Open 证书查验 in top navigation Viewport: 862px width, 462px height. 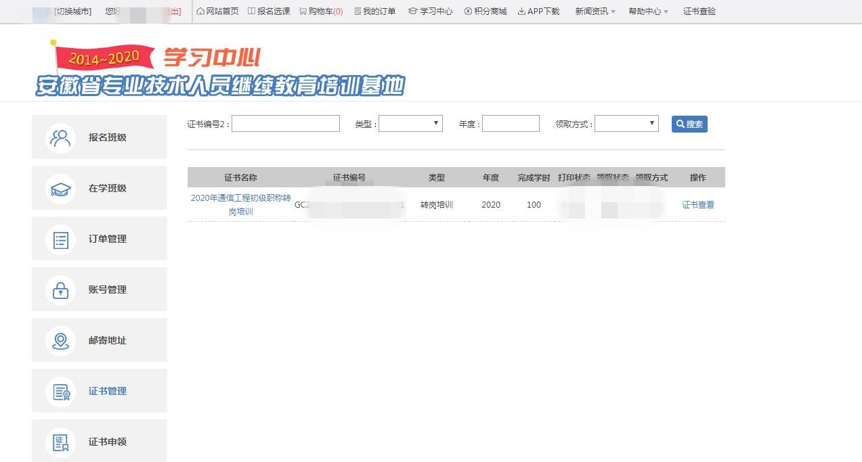point(699,11)
